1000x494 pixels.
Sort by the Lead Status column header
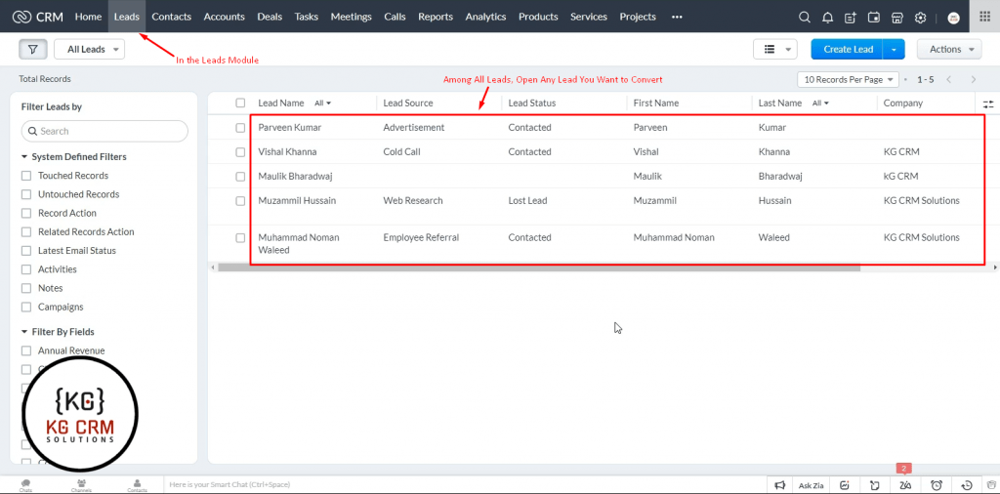point(532,103)
